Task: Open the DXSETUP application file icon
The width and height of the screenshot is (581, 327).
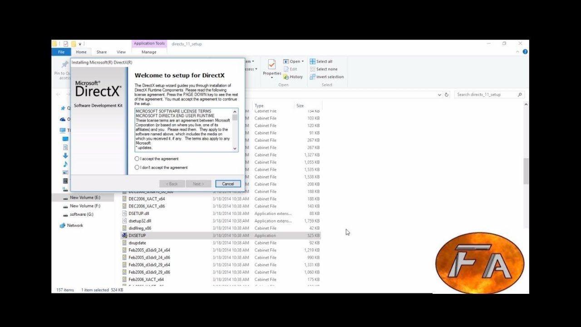Action: point(124,236)
